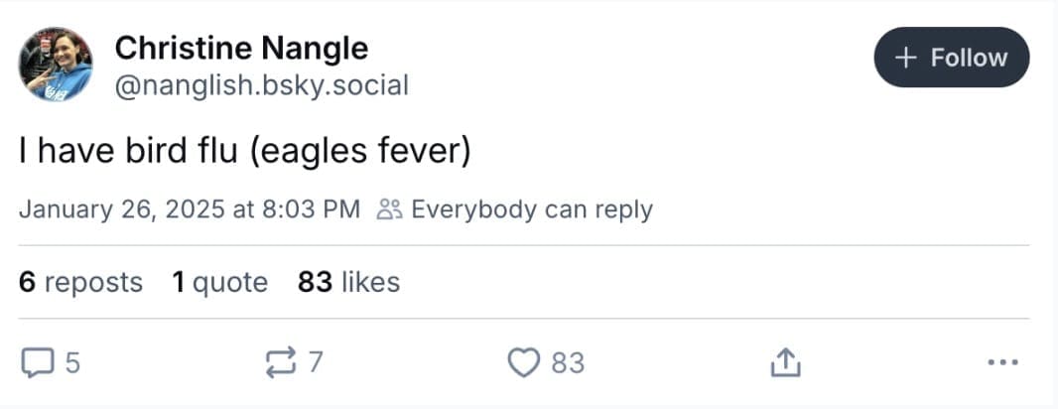Click the Christine Nangle display name
This screenshot has width=1058, height=409.
(x=241, y=48)
